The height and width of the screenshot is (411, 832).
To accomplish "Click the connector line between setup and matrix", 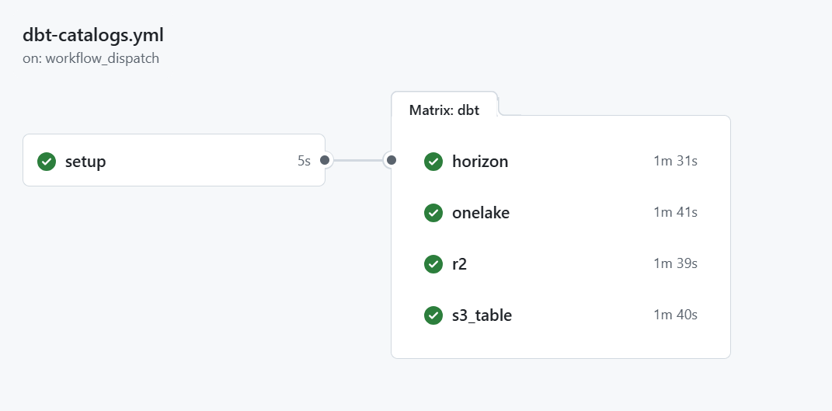I will (x=358, y=160).
